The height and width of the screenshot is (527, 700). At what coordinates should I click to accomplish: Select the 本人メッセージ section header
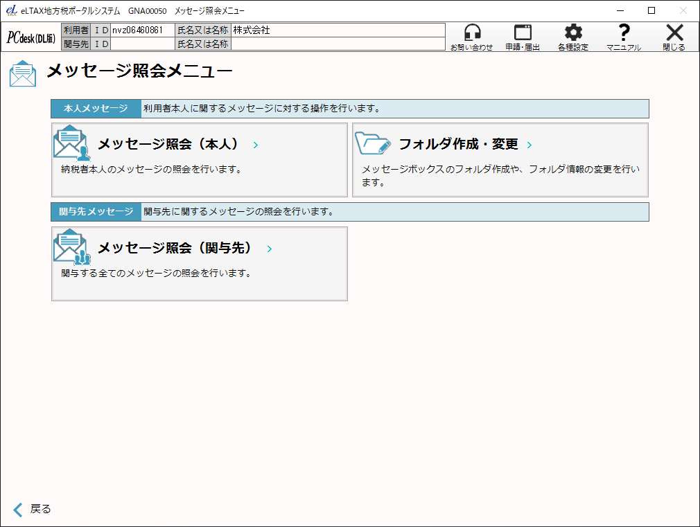[x=96, y=109]
